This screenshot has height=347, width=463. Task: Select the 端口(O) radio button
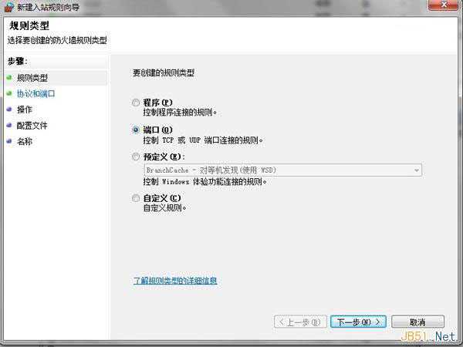136,130
